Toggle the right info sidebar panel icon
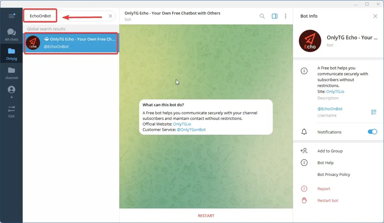384x223 pixels. coord(274,16)
